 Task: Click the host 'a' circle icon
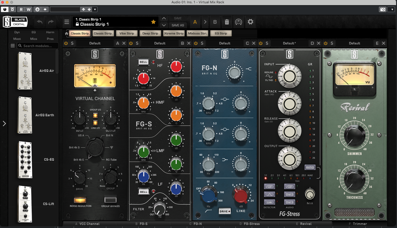37,9
